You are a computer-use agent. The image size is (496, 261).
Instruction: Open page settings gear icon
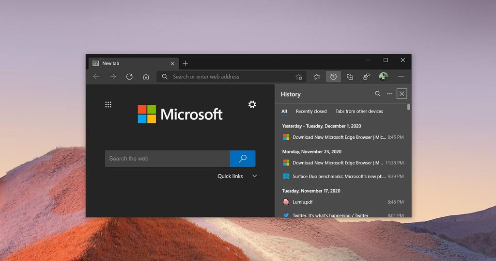point(252,104)
